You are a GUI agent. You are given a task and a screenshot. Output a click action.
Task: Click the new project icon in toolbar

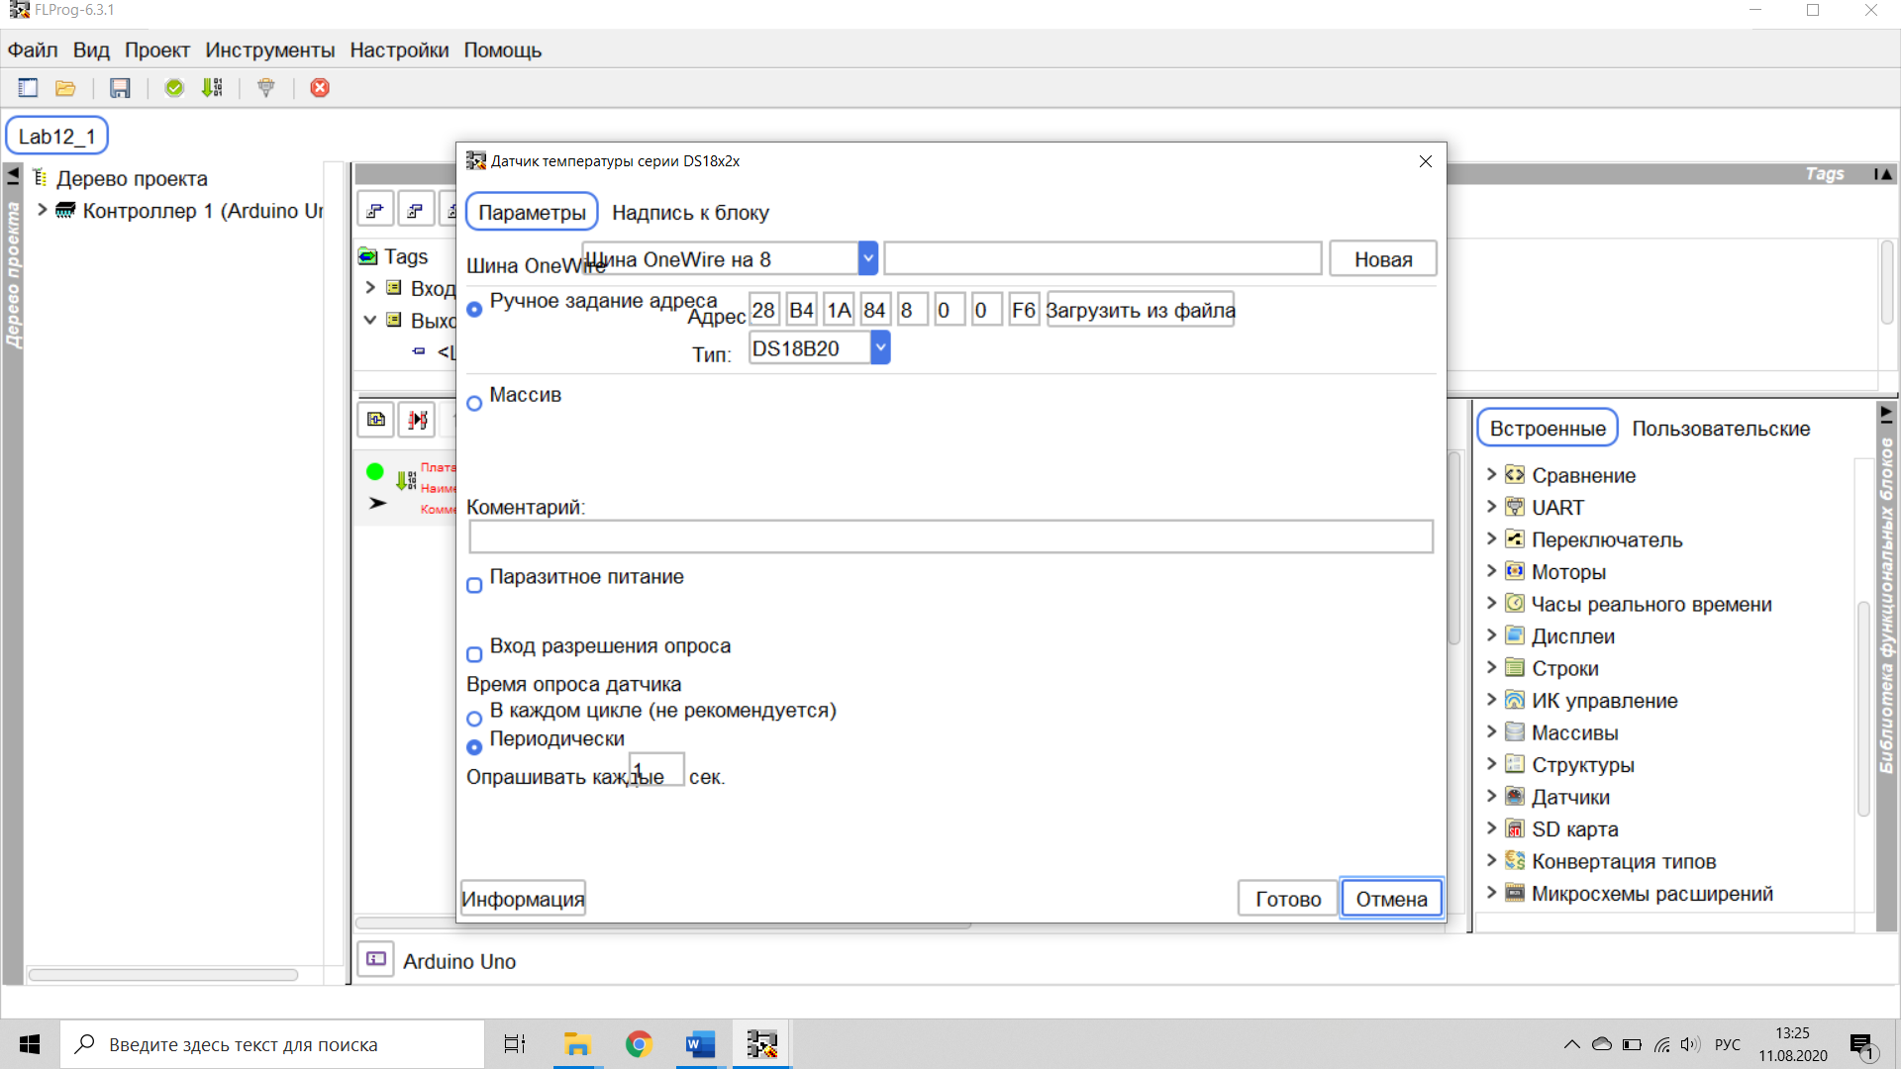tap(28, 88)
